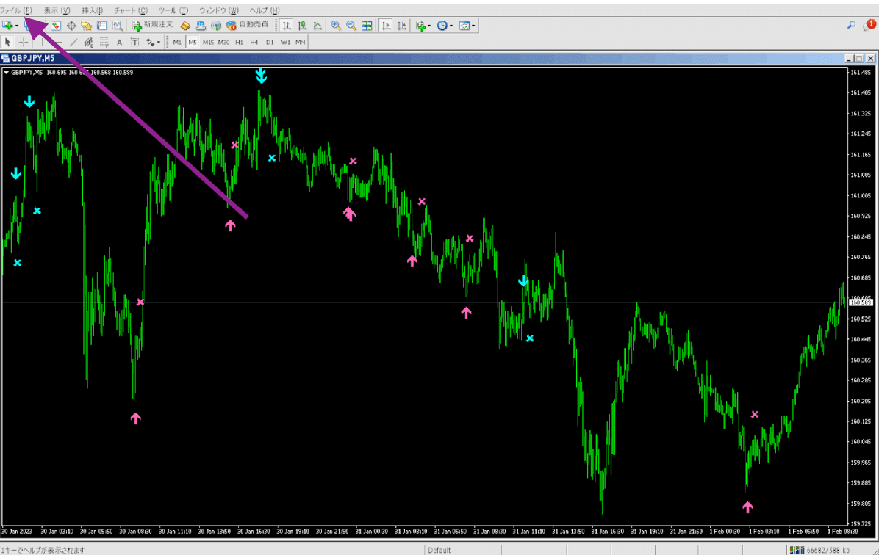Zoom out of the chart
The image size is (879, 555).
pyautogui.click(x=351, y=25)
